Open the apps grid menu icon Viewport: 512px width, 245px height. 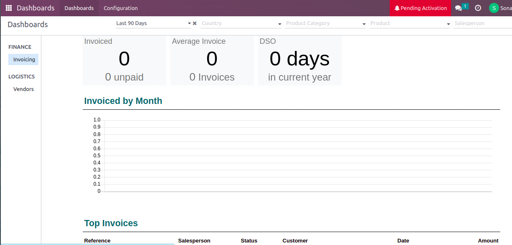tap(9, 8)
